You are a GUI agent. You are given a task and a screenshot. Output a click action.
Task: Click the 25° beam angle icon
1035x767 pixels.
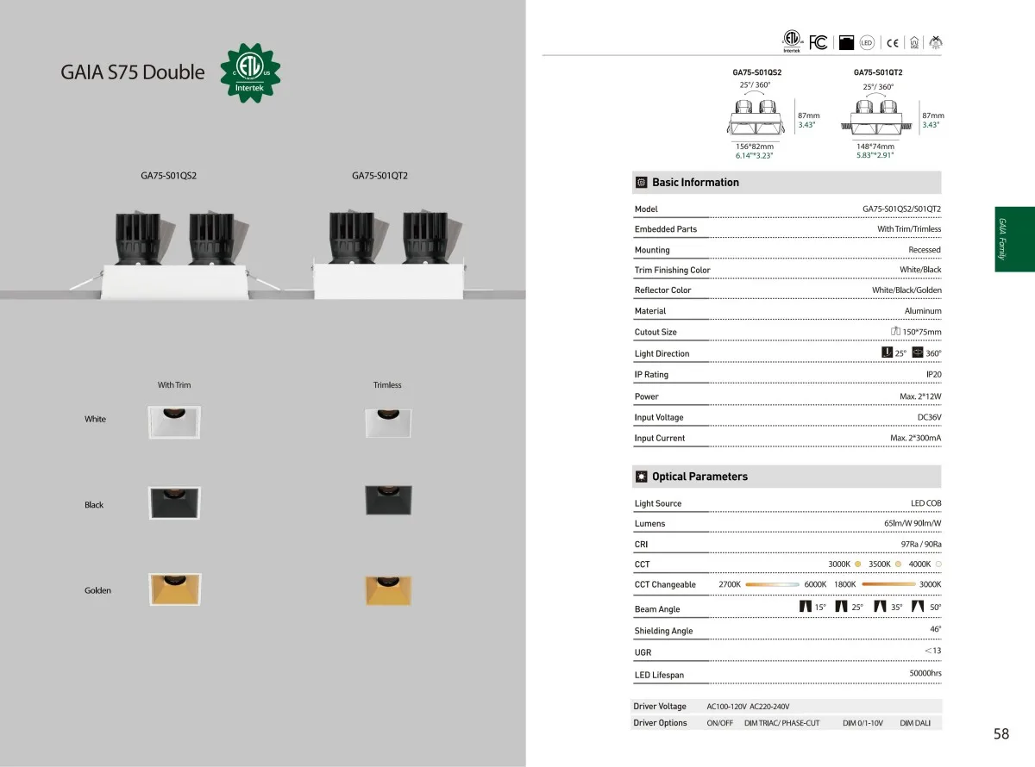843,608
